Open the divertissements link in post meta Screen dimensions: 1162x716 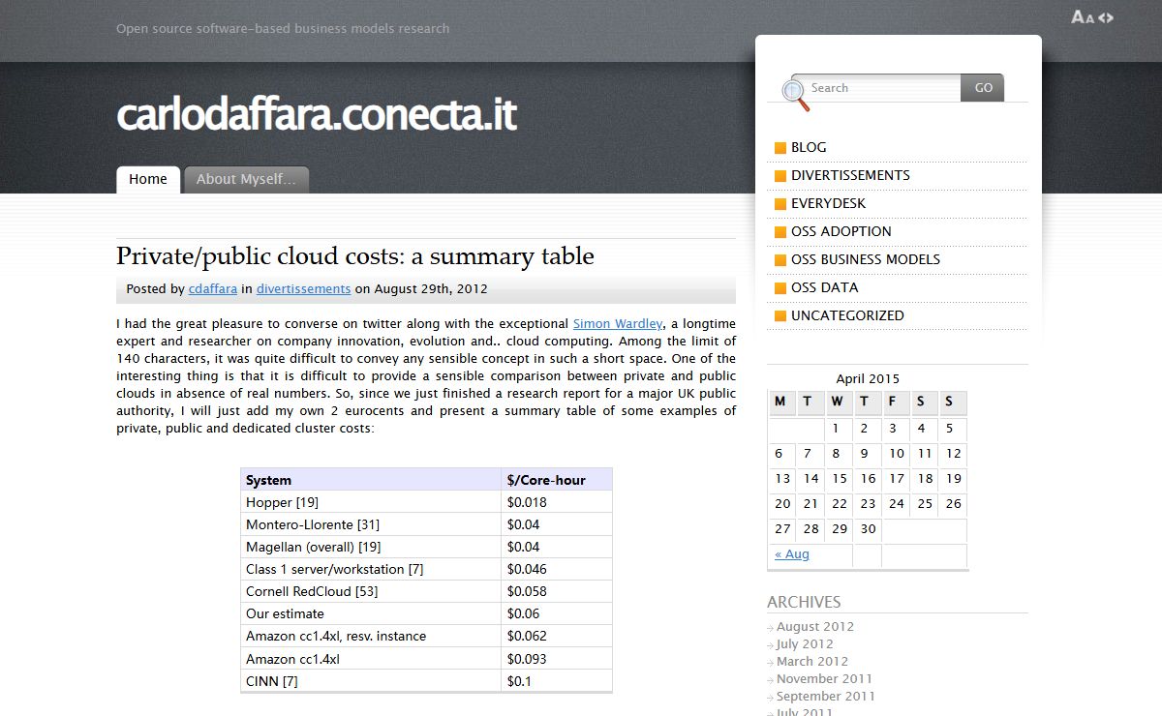point(303,288)
